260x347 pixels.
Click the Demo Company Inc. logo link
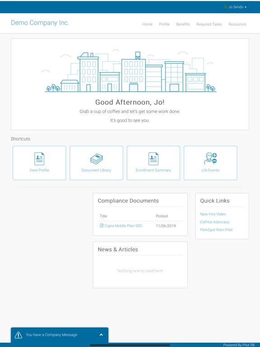pyautogui.click(x=40, y=23)
